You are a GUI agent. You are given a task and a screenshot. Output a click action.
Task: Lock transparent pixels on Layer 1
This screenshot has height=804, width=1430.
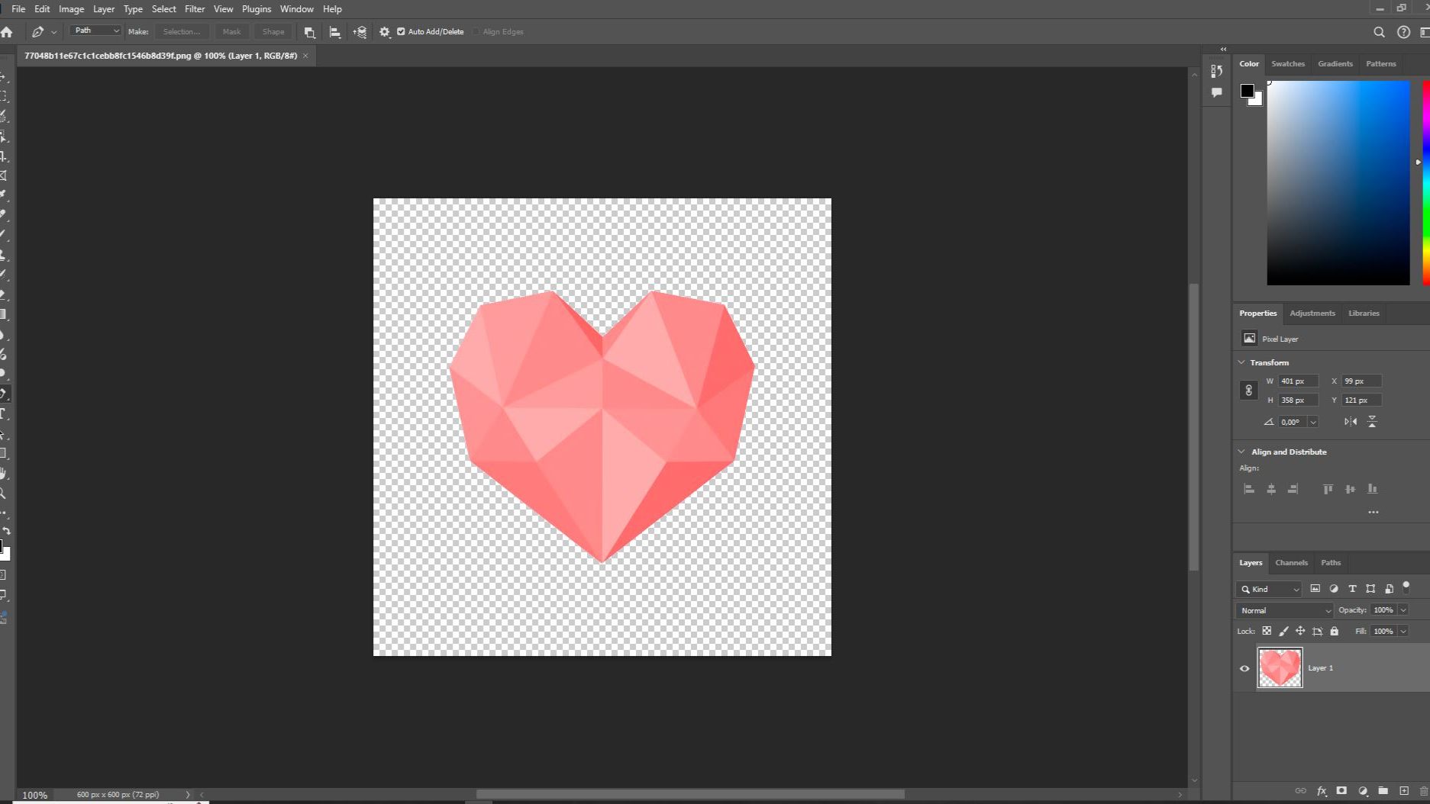(1267, 632)
